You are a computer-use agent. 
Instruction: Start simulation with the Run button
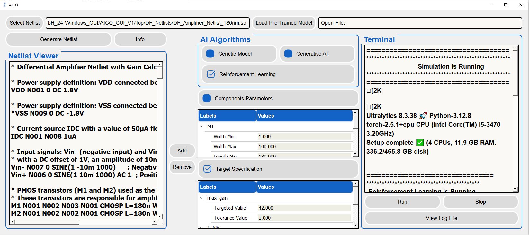pyautogui.click(x=402, y=202)
